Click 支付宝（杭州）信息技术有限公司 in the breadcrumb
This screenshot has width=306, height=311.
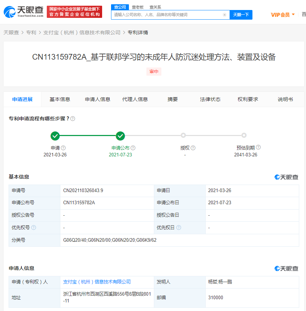click(x=82, y=32)
